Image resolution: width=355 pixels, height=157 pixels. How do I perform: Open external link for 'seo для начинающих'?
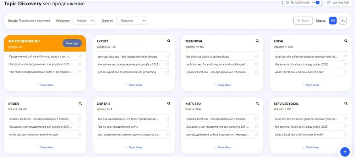pos(168,119)
